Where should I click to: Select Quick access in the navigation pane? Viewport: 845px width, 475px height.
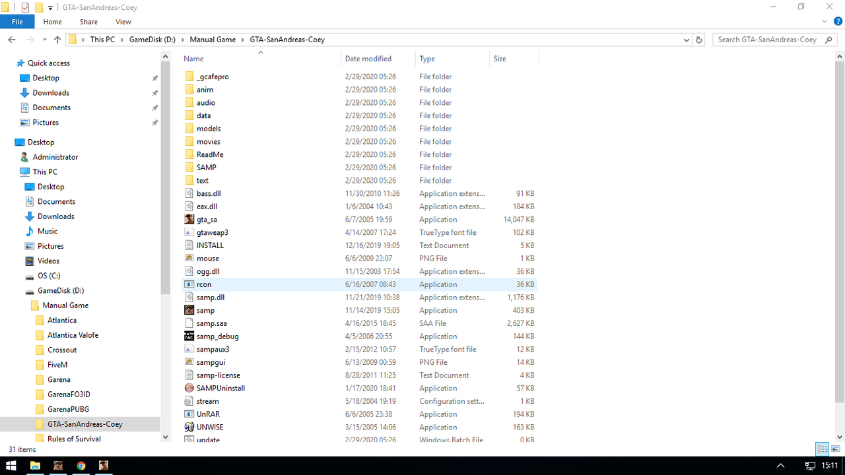pos(49,63)
